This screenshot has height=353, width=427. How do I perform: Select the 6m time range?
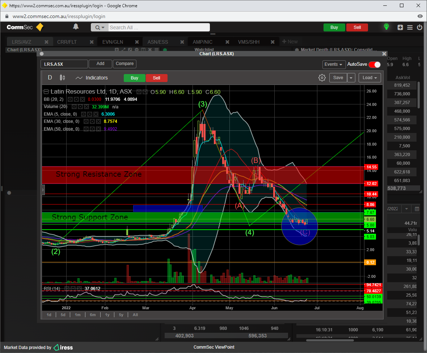93,315
